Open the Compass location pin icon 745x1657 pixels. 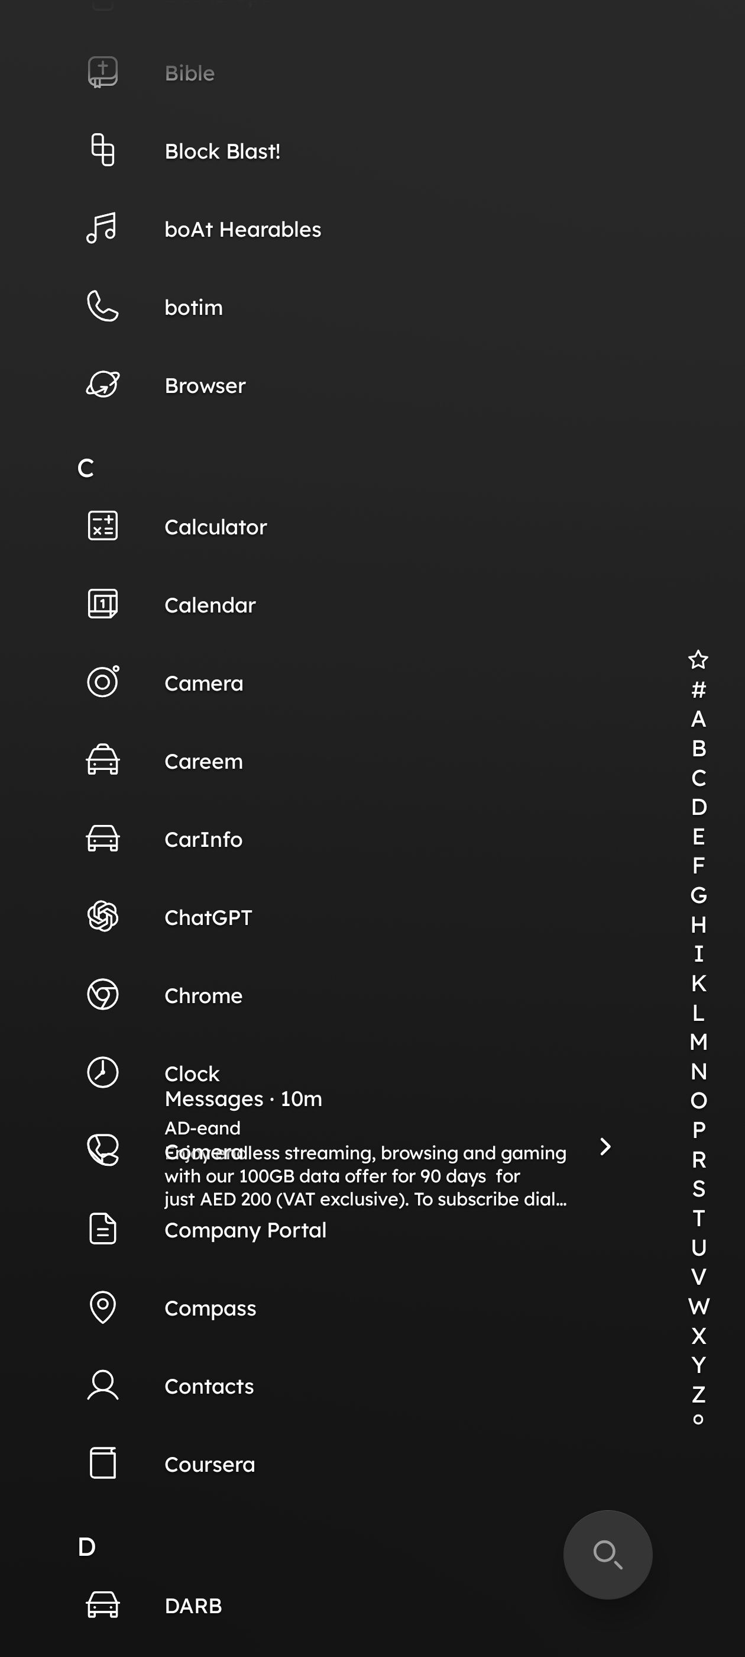tap(103, 1307)
